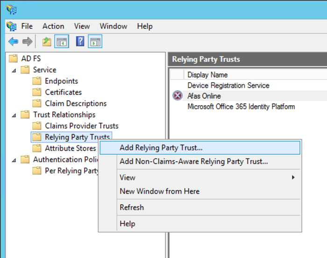Click the Authentication Policies folder icon
Image resolution: width=327 pixels, height=258 pixels.
pos(25,159)
